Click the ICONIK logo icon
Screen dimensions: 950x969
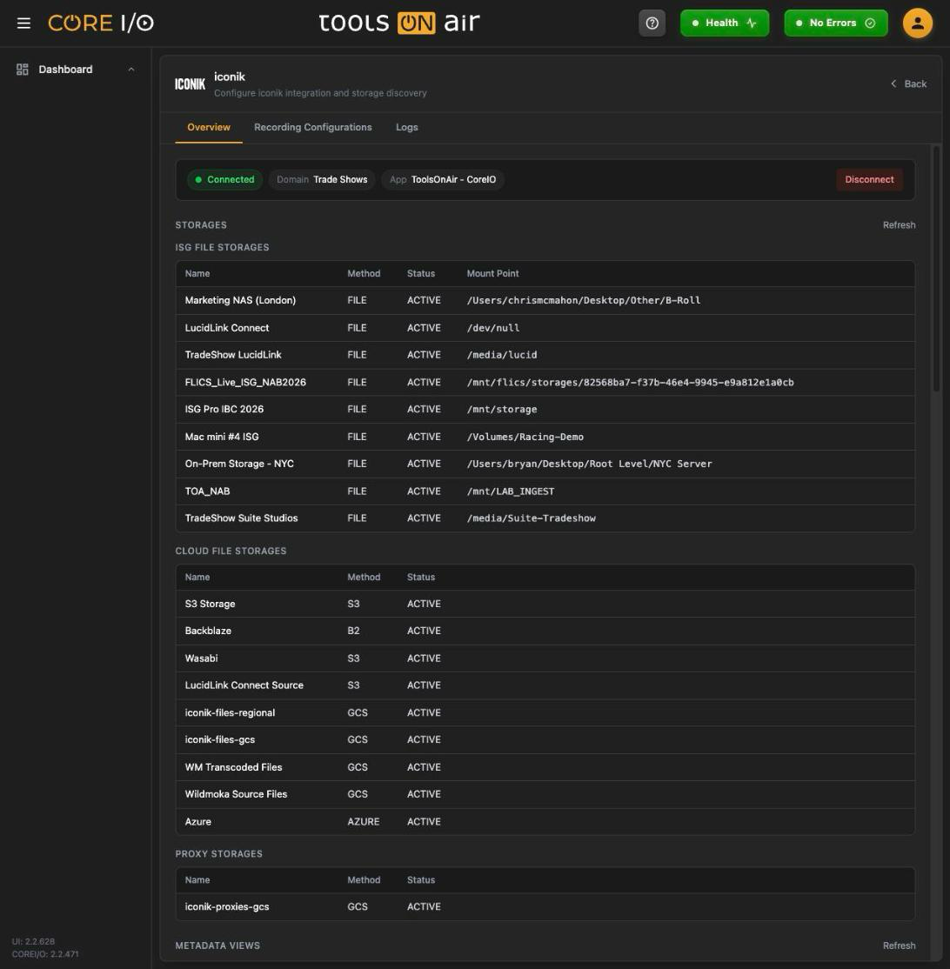190,84
